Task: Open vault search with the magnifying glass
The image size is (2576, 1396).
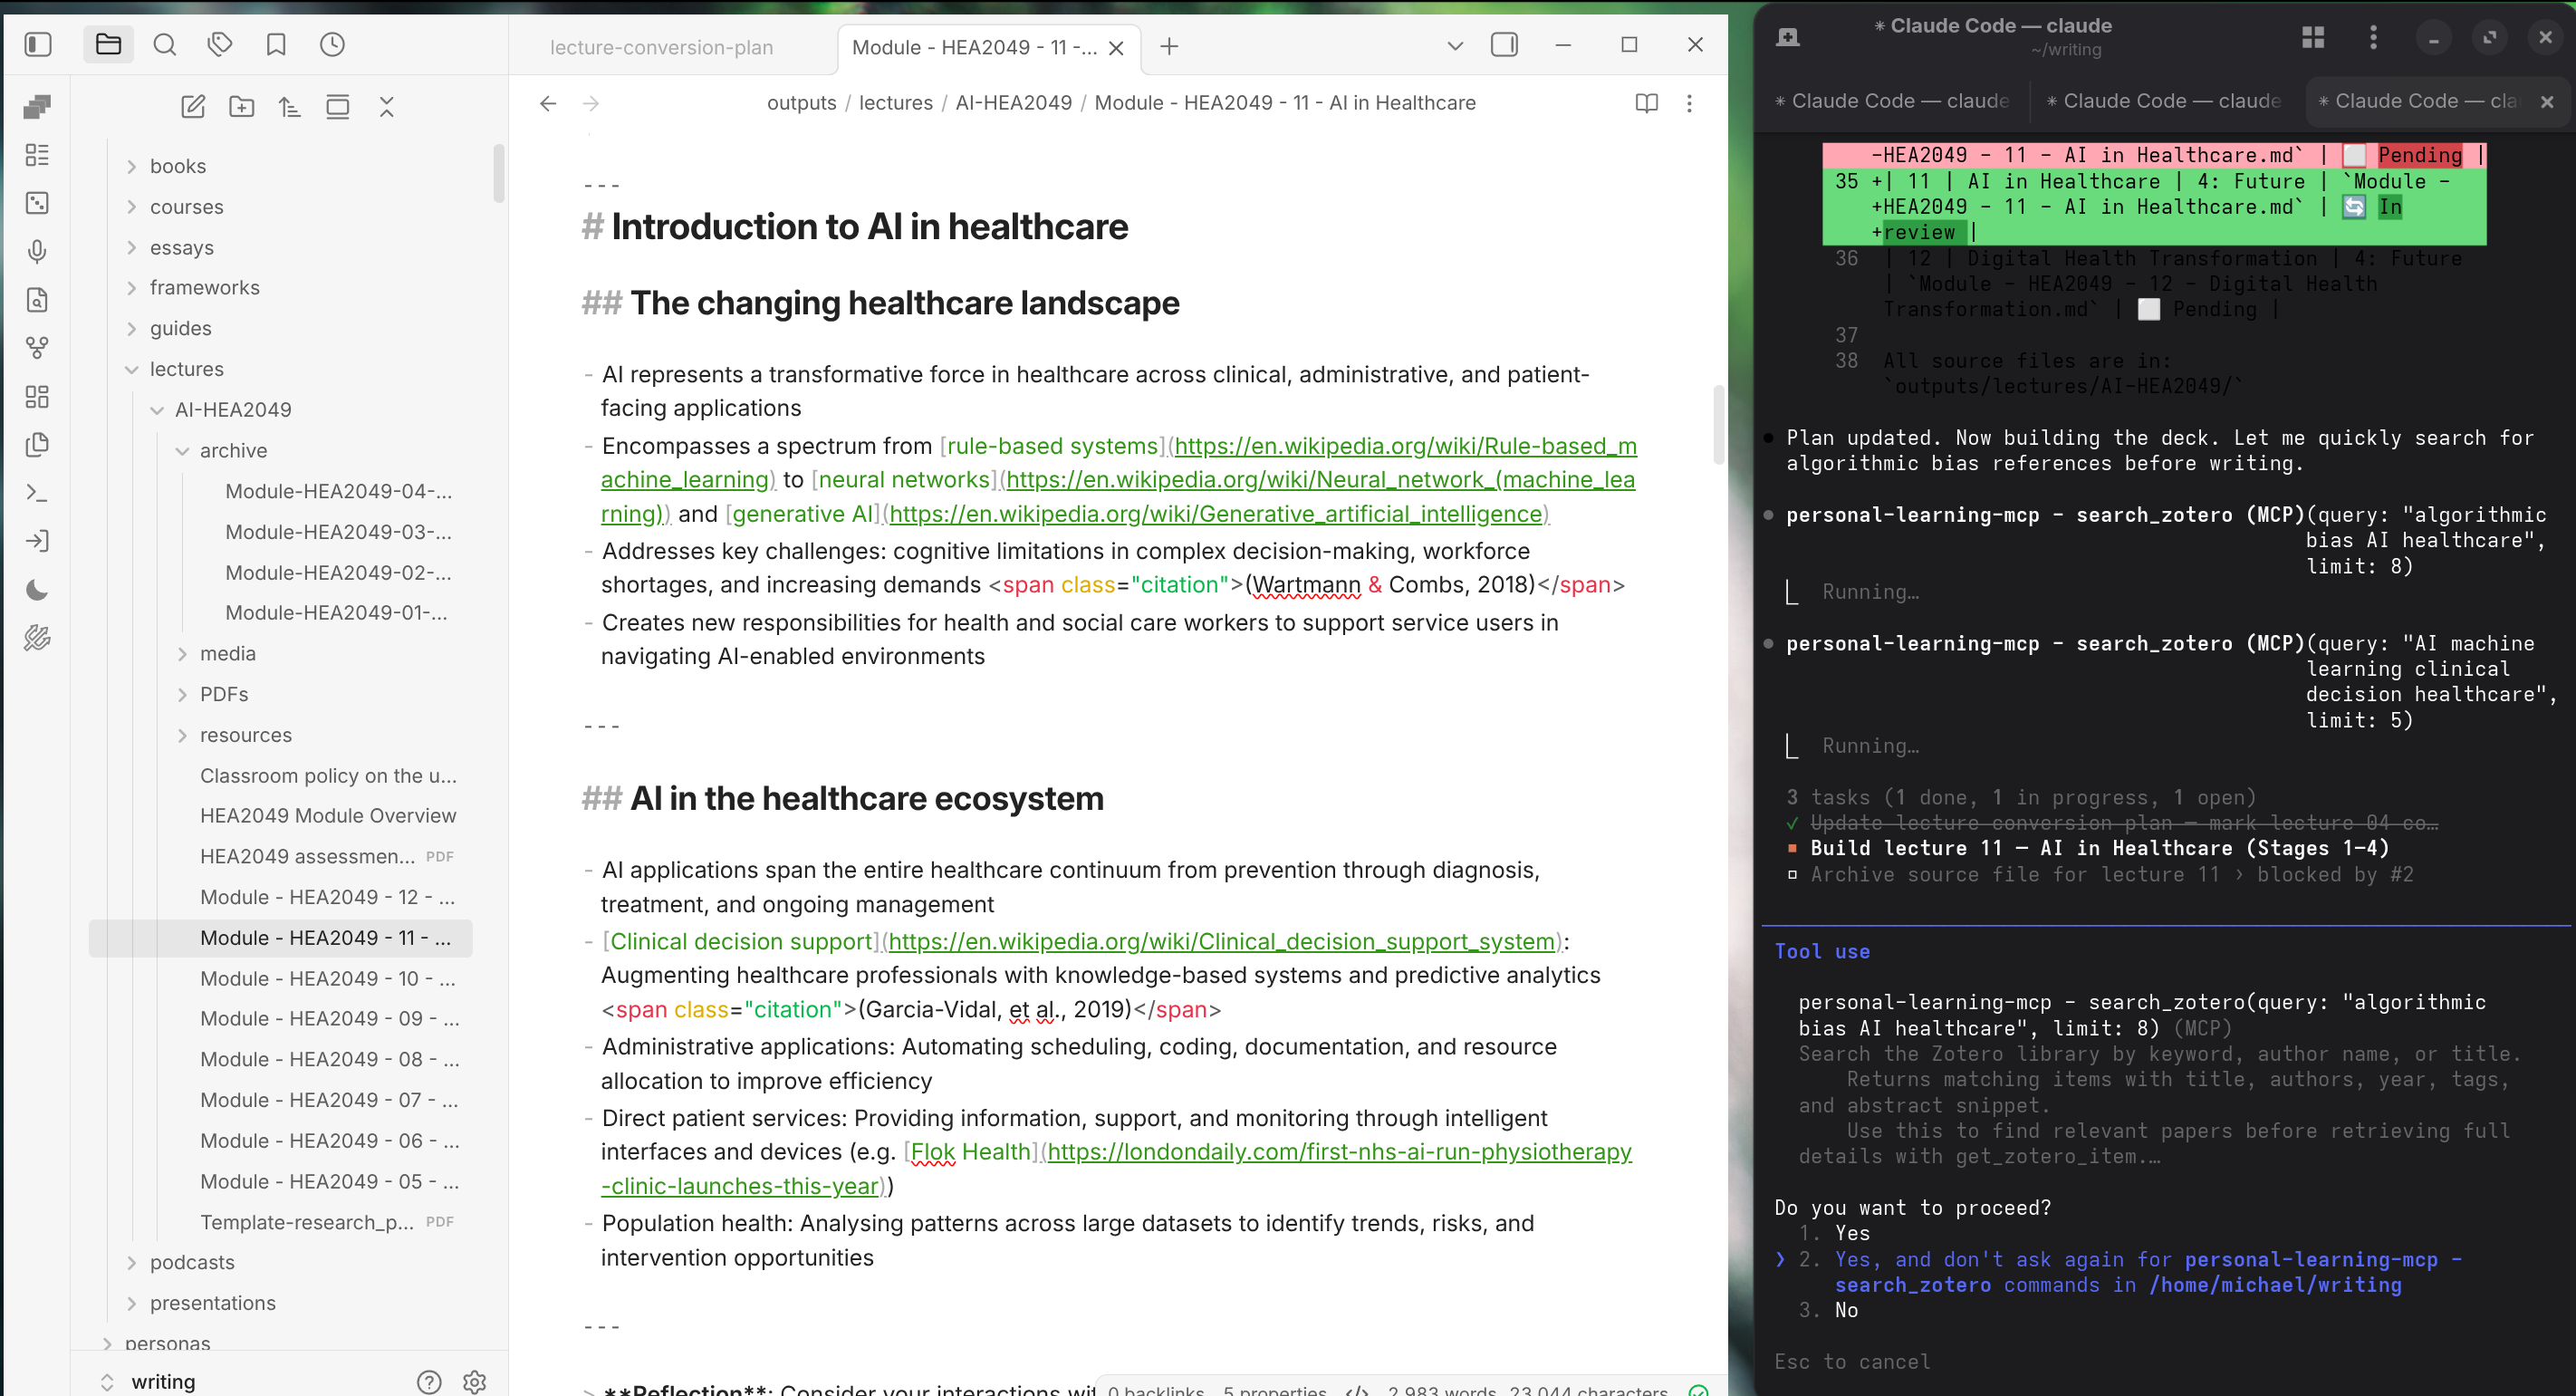Action: tap(165, 44)
